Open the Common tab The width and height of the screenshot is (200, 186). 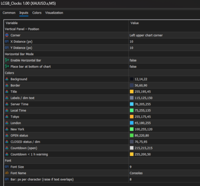coord(9,13)
